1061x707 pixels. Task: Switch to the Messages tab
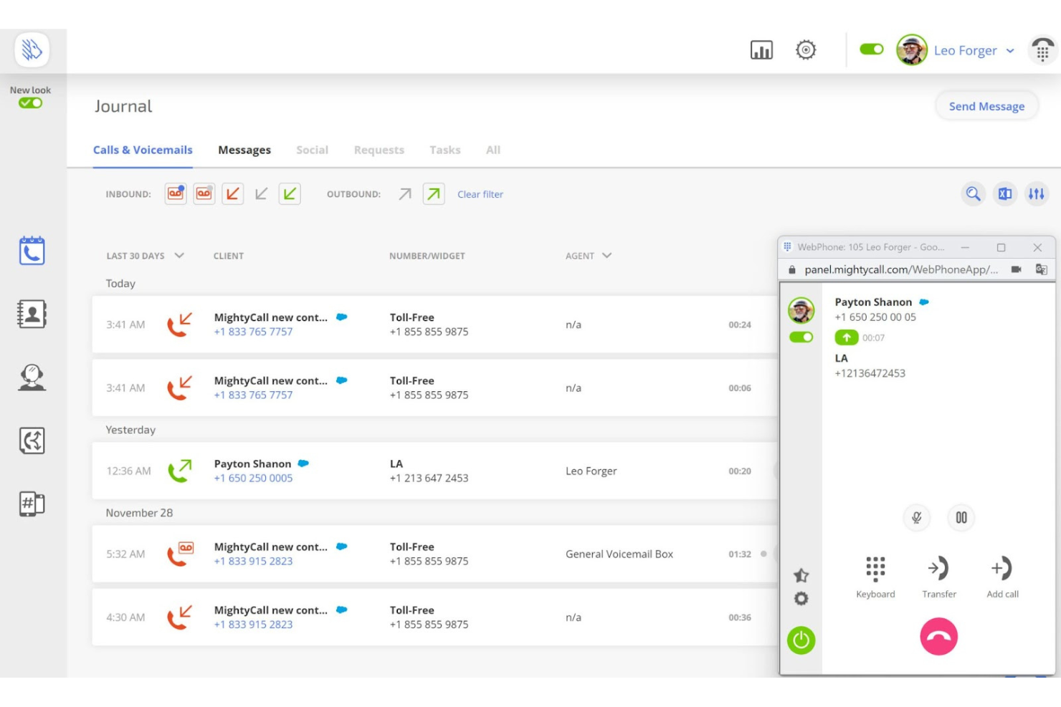[244, 150]
